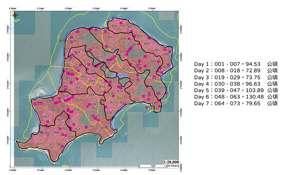The image size is (291, 175).
Task: Click zone label 004 on the map
Action: click(x=147, y=43)
